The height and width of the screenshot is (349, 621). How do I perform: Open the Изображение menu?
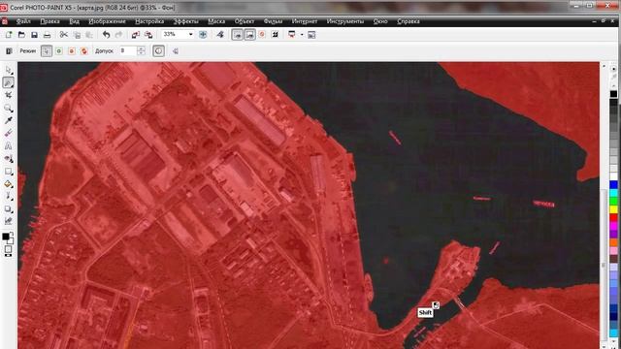(108, 21)
